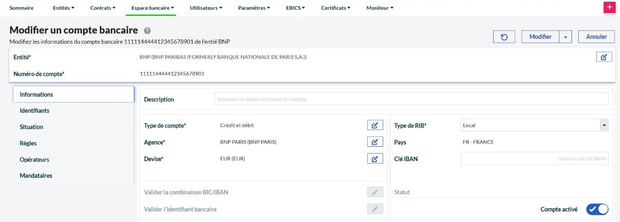Click the reset circular arrow icon
The image size is (620, 222).
pos(505,37)
